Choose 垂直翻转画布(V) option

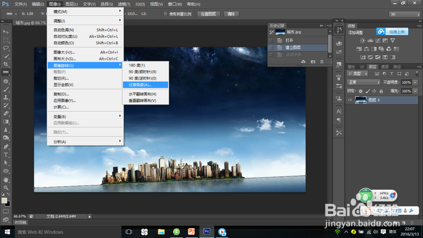(x=146, y=100)
